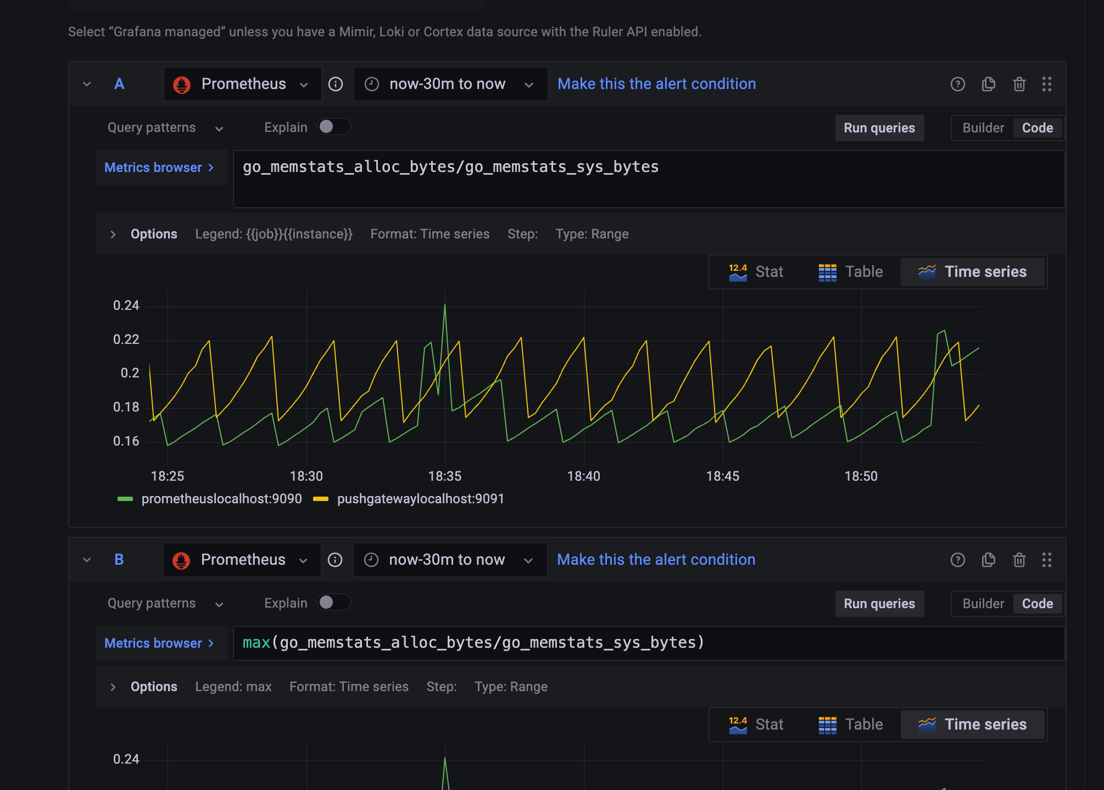Click data source info icon in query B

point(335,560)
